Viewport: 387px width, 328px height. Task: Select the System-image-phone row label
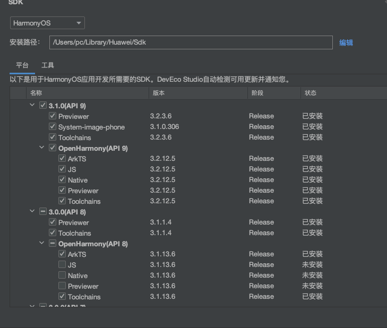(91, 127)
